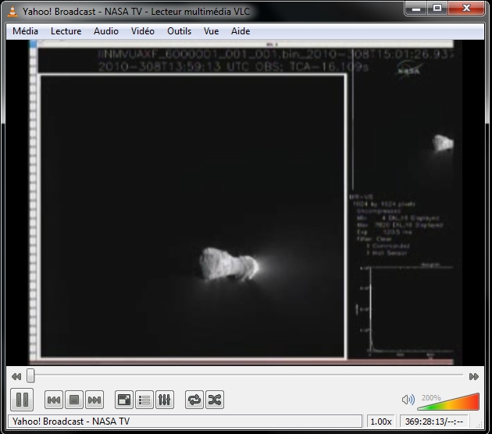Mute audio using the speaker icon
Viewport: 492px width, 434px height.
coord(408,400)
